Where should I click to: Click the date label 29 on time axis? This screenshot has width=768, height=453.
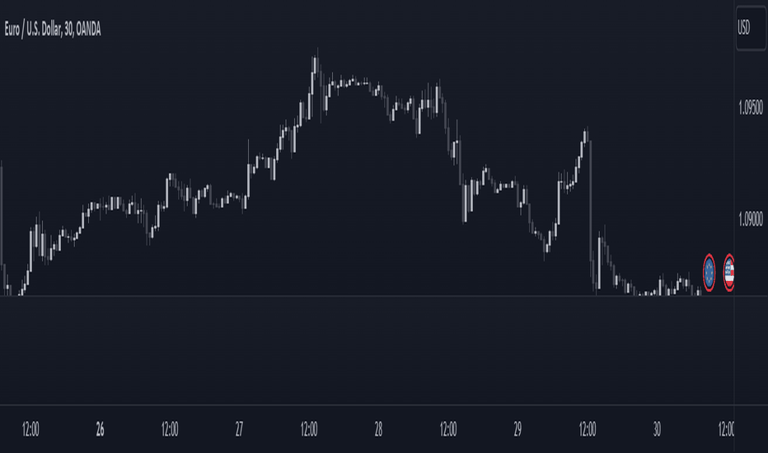(x=517, y=429)
